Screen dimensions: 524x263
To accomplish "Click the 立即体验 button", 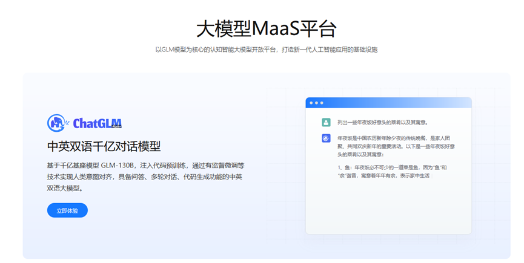I will click(x=67, y=210).
